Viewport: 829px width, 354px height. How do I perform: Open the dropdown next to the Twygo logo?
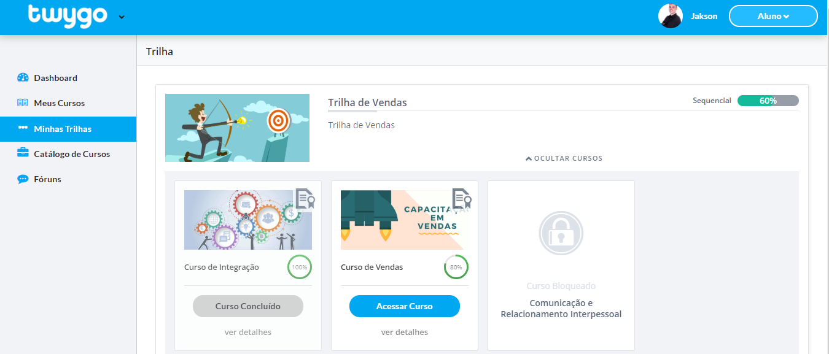click(x=121, y=17)
